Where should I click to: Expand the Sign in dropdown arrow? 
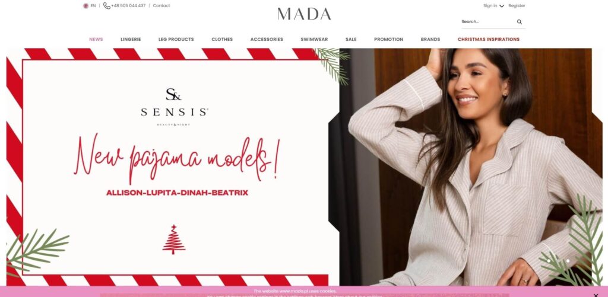point(501,6)
